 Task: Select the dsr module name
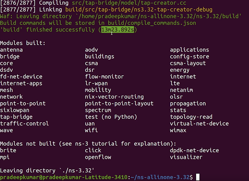pyautogui.click(x=90, y=70)
